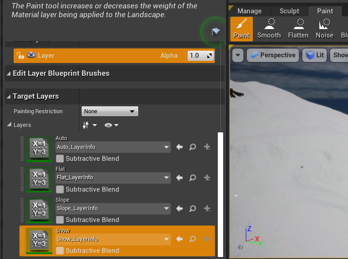The image size is (348, 259).
Task: Click the viewport help question icon
Action: (241, 247)
